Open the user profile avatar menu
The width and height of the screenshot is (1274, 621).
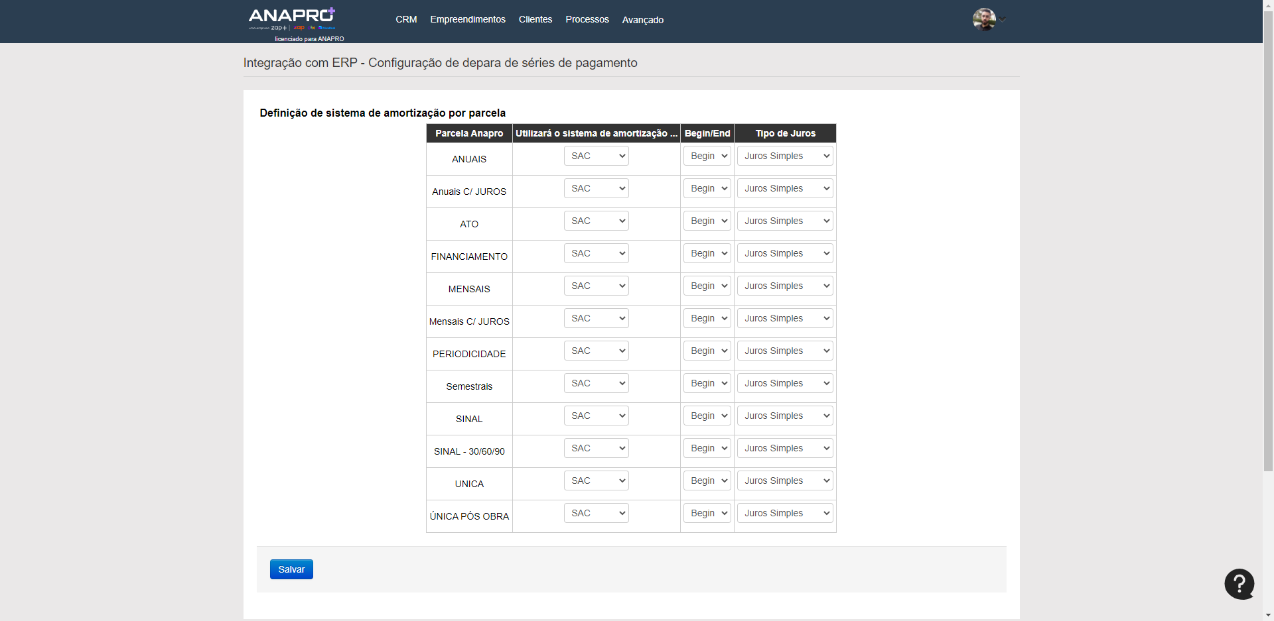click(984, 19)
